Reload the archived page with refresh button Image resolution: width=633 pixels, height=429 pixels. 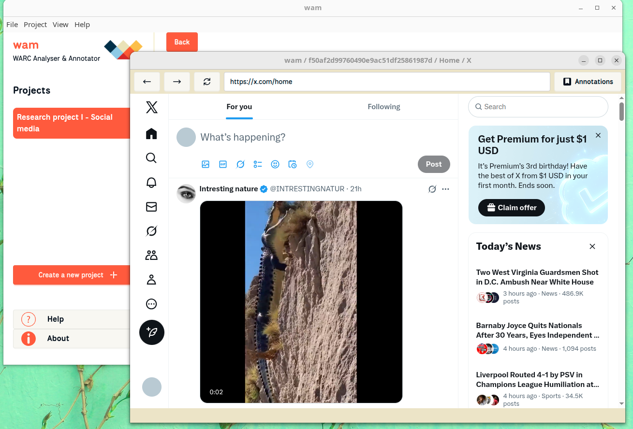(x=207, y=82)
